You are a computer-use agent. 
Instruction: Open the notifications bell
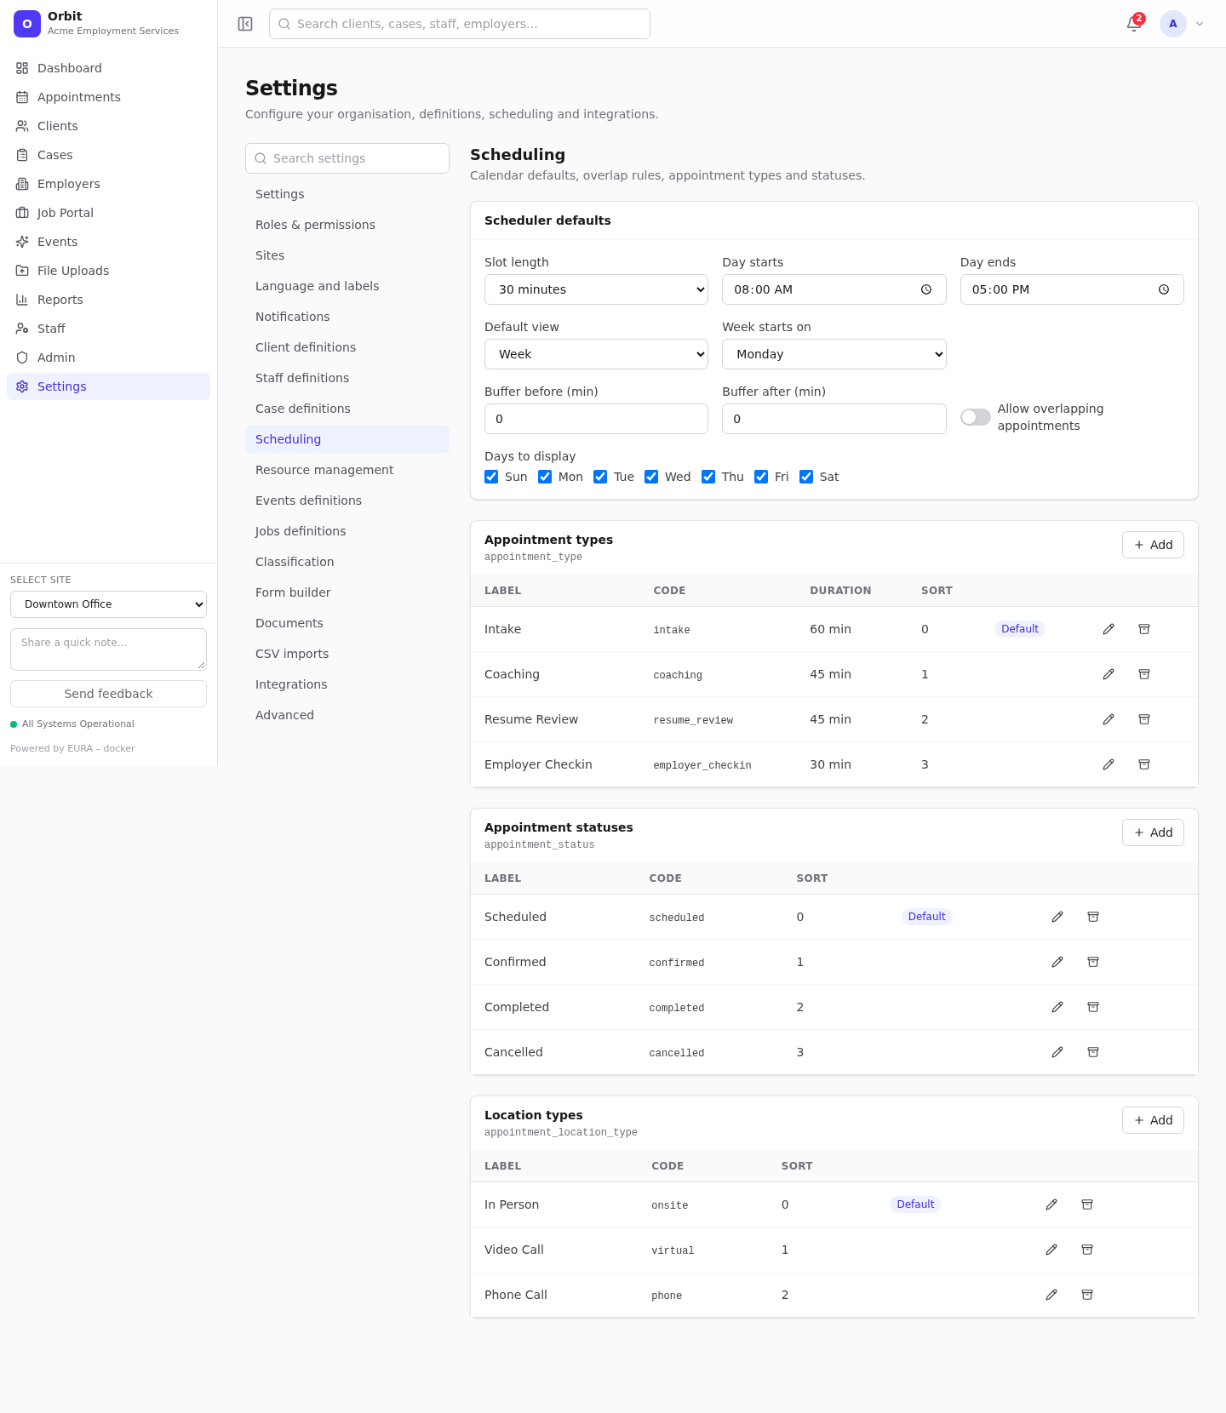(x=1134, y=24)
